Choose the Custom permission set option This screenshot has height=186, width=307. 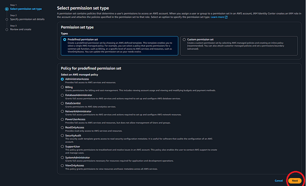(x=184, y=39)
